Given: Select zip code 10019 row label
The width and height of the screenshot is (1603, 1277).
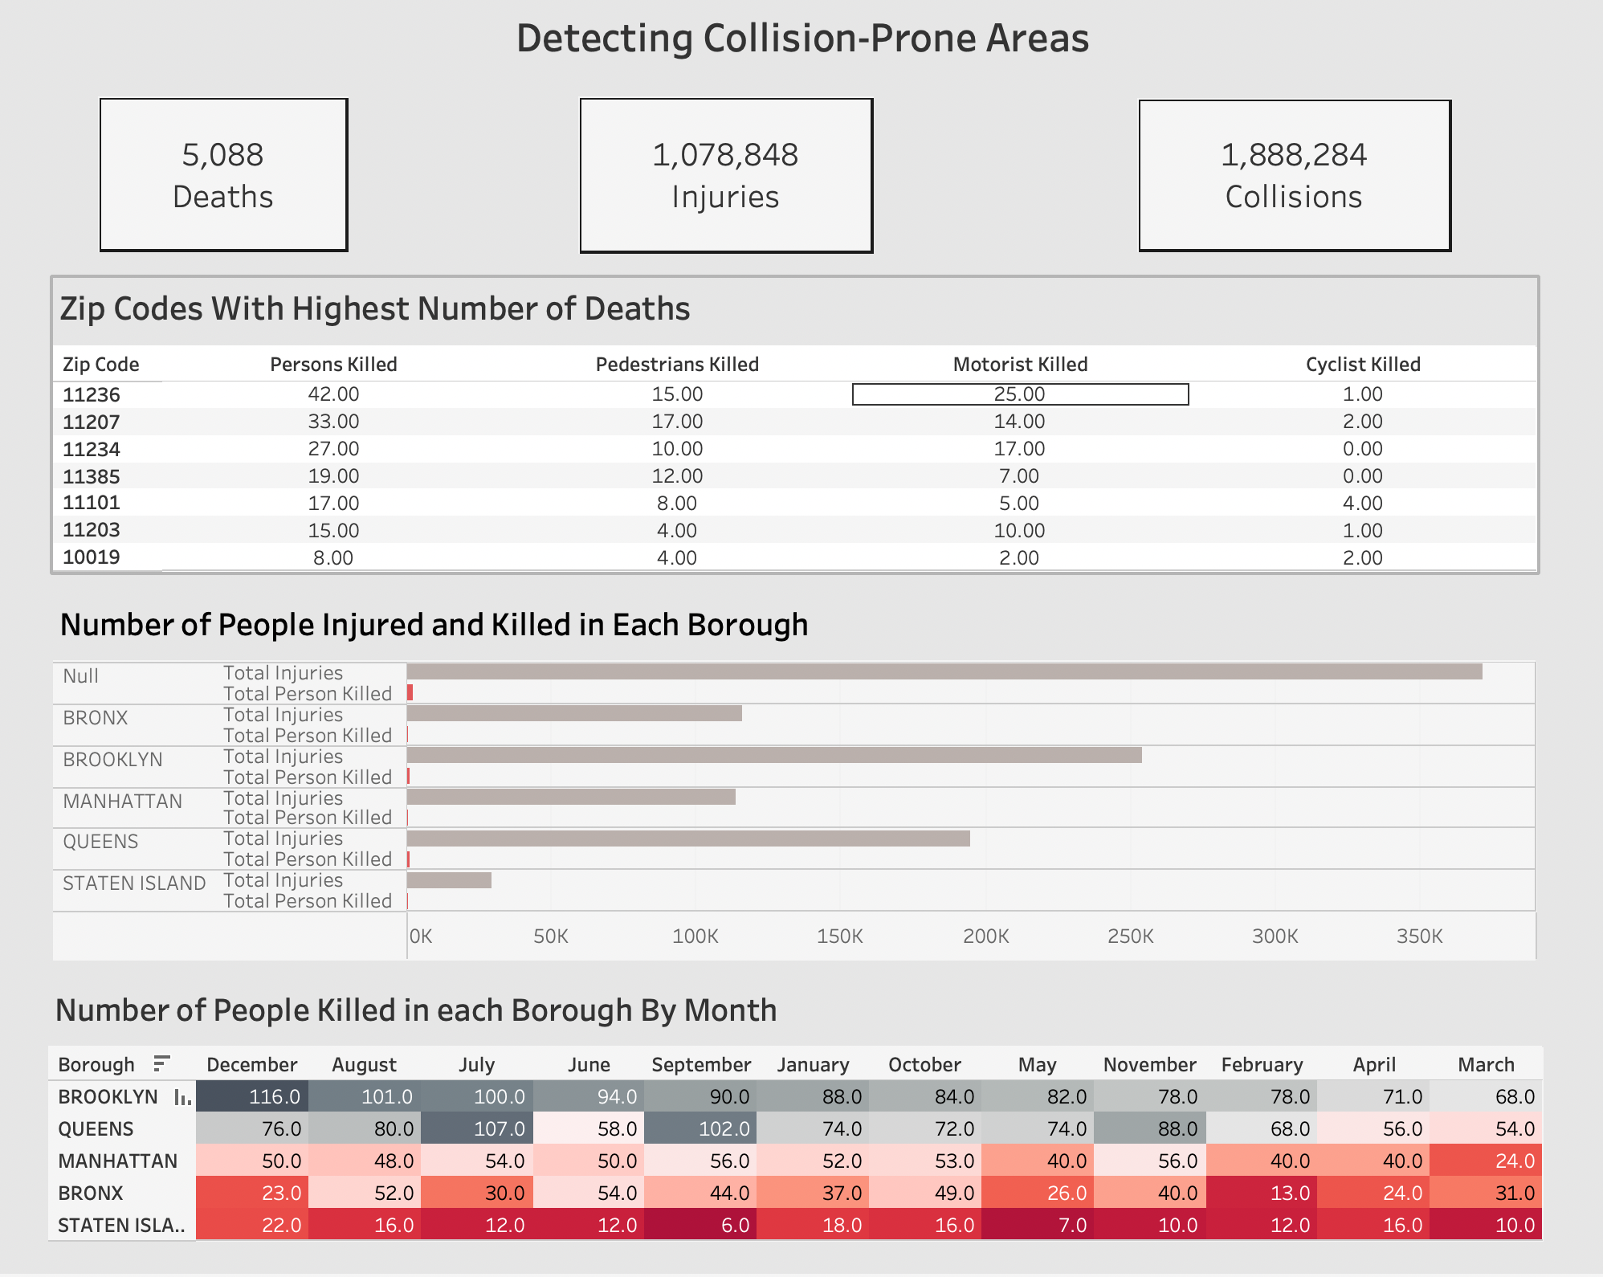Looking at the screenshot, I should point(92,557).
